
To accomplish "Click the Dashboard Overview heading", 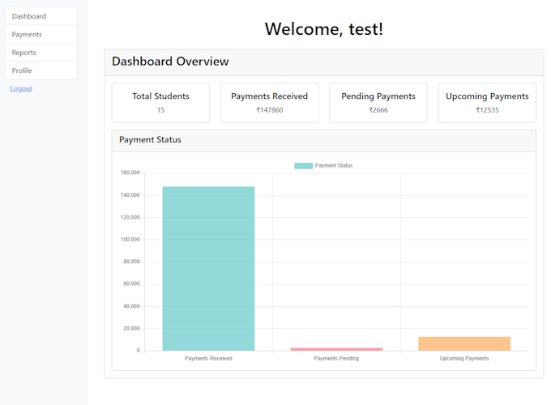I will coord(170,62).
